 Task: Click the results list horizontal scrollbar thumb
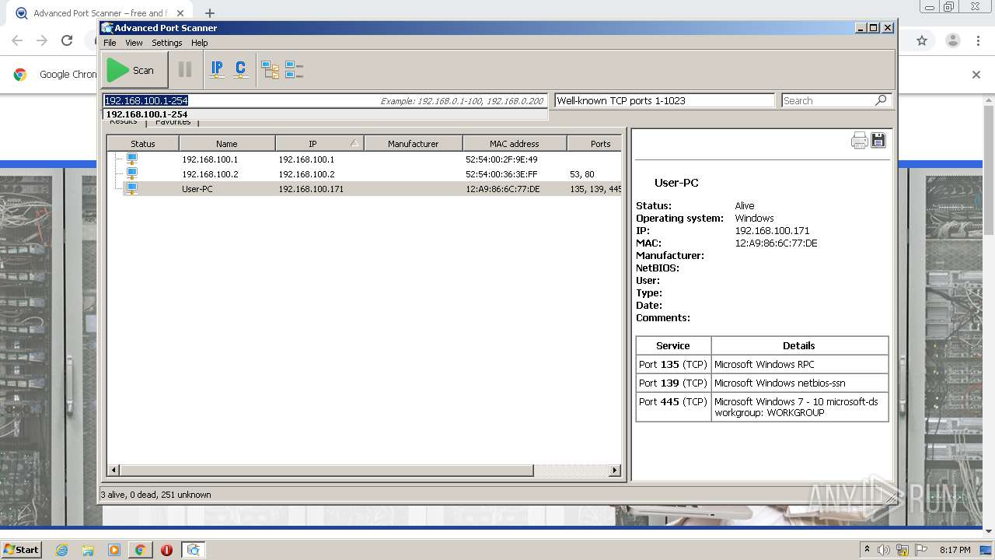[326, 471]
